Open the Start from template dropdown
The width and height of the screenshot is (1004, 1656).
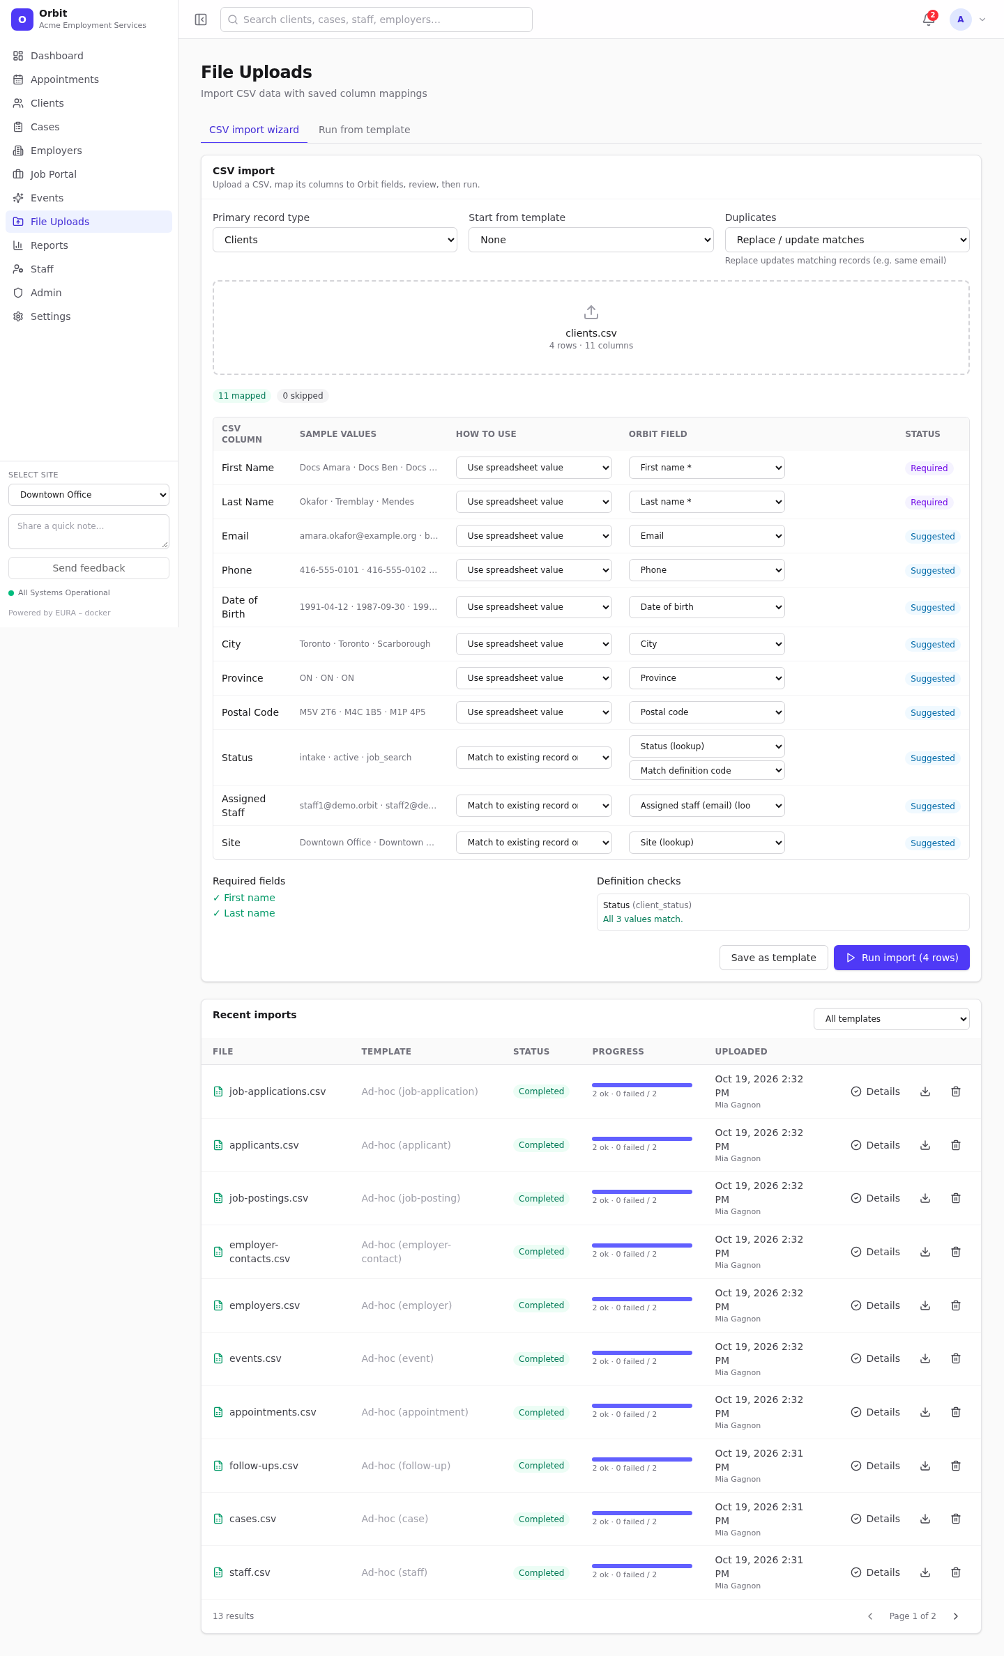591,240
